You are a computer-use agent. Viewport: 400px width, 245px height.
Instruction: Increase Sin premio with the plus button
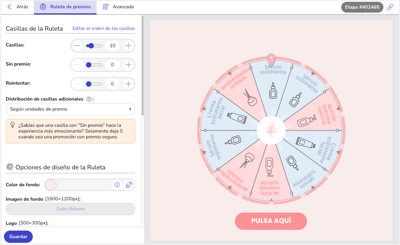pyautogui.click(x=128, y=65)
